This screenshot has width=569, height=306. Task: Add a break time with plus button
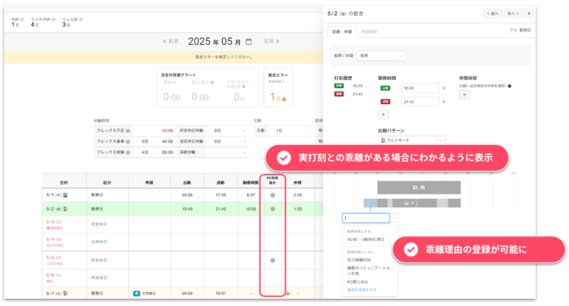pyautogui.click(x=464, y=94)
